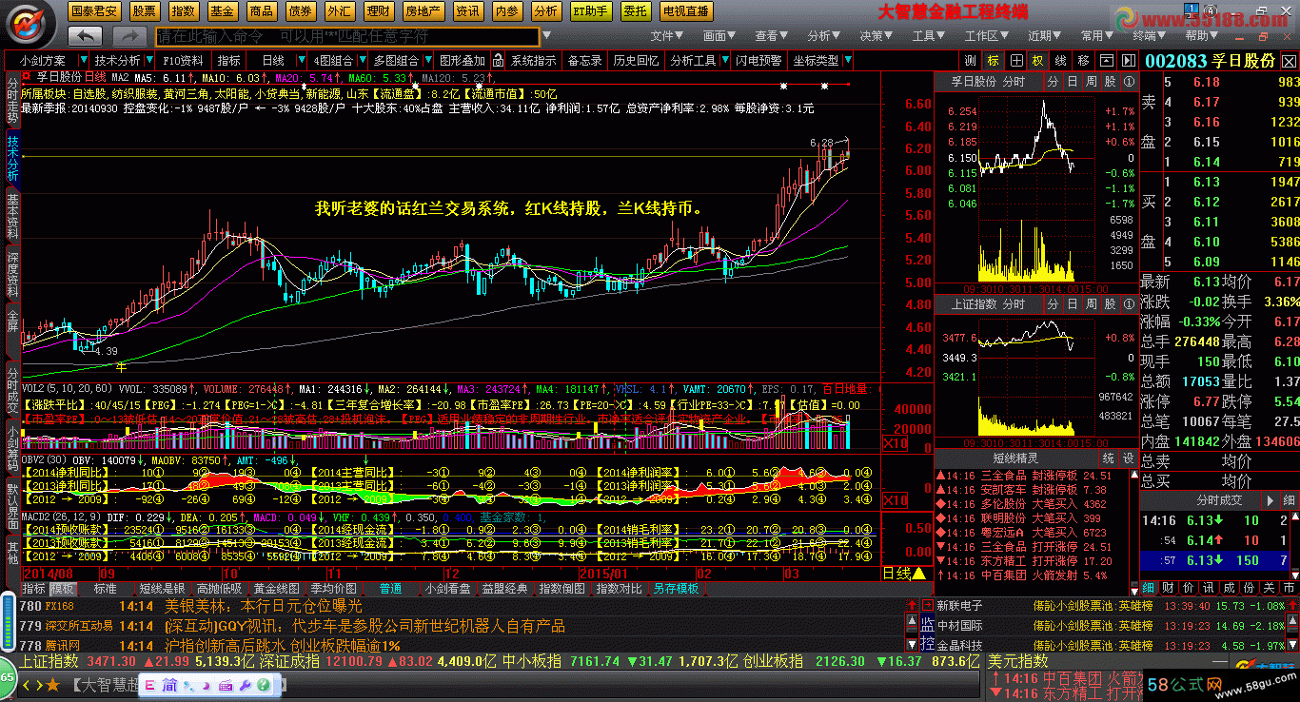Click the 电视直播 top button
Viewport: 1300px width, 702px height.
686,11
